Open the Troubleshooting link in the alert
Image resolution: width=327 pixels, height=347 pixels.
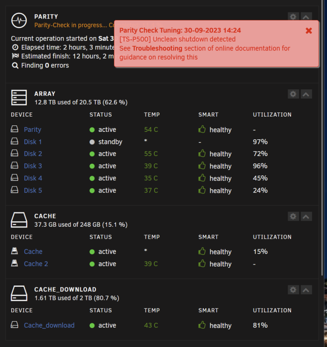(x=157, y=48)
